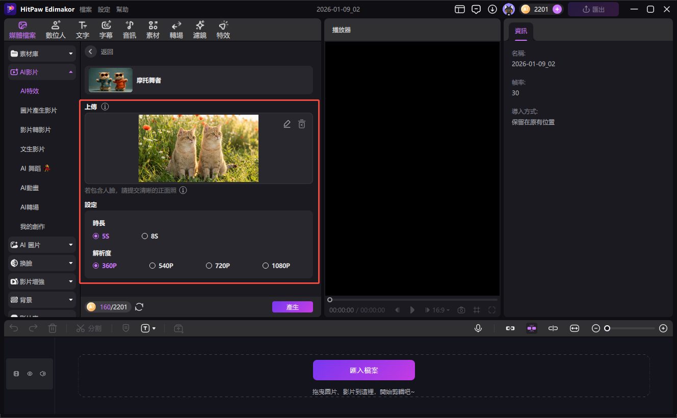Select the 轉場 toolbar icon
This screenshot has height=418, width=677.
click(176, 29)
